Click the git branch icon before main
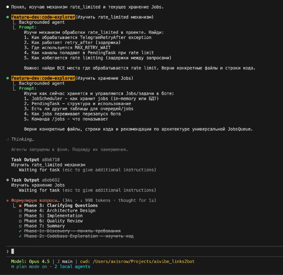Viewport: 283px width, 275px height. pyautogui.click(x=59, y=261)
